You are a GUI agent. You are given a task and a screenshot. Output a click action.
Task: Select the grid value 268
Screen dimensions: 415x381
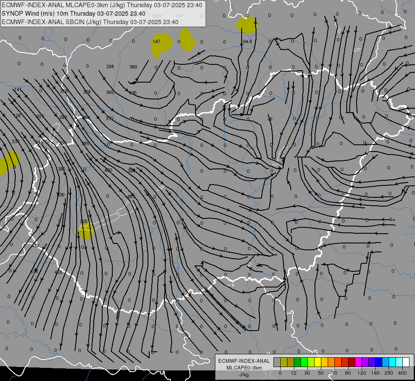(x=110, y=66)
